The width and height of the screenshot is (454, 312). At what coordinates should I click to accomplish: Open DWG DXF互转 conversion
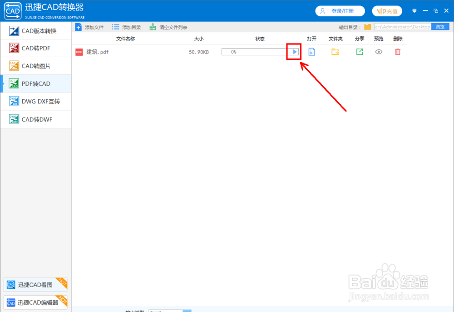coord(36,102)
